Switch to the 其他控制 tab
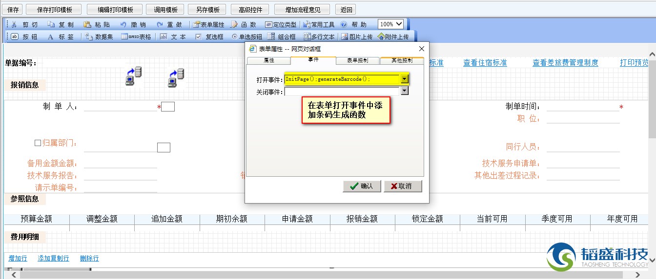656x279 pixels. 402,60
